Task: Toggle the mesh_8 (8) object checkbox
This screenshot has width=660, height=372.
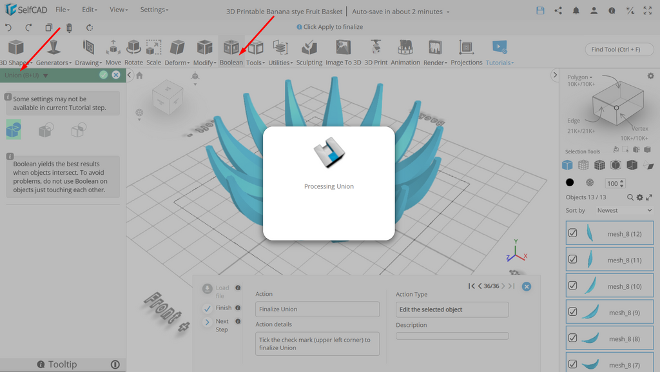Action: 572,338
